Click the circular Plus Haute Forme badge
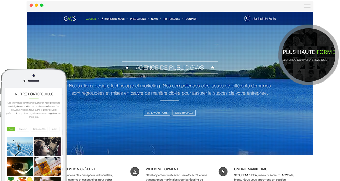The height and width of the screenshot is (181, 340). point(309,54)
